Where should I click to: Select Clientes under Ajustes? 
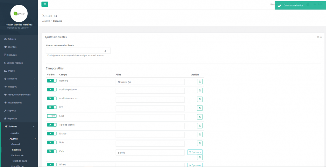pos(16,150)
